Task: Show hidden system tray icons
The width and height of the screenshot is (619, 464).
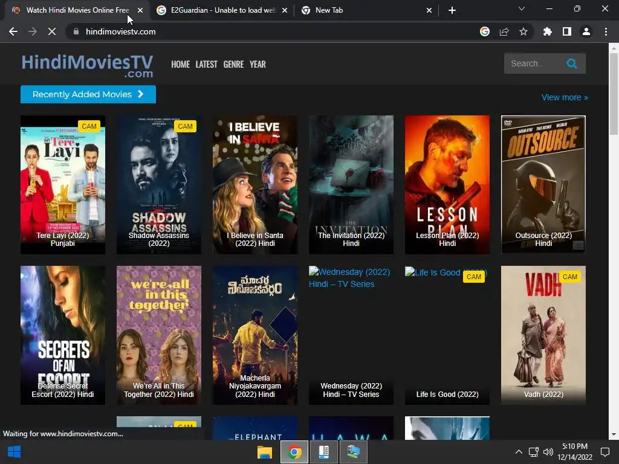Action: 519,452
